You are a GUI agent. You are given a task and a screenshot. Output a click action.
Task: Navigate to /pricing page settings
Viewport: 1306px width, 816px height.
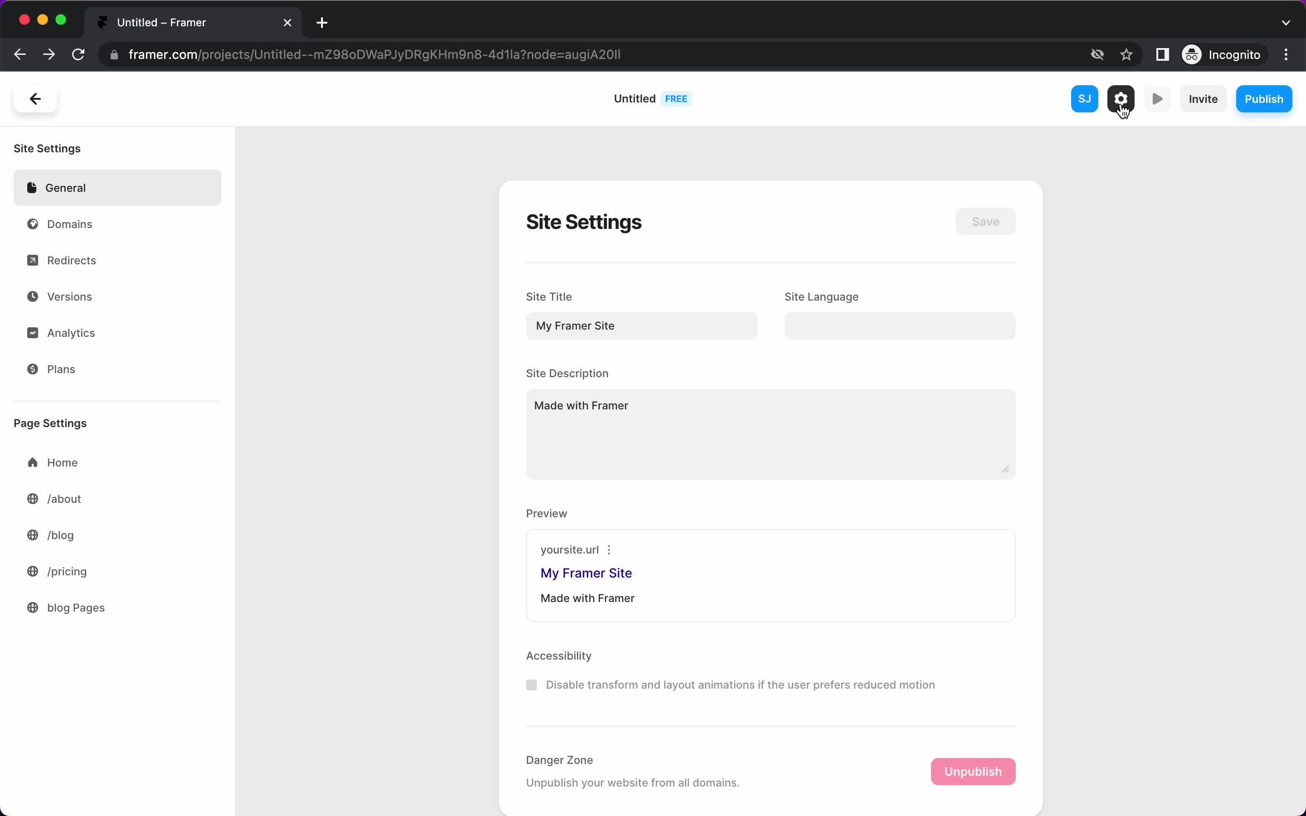[x=67, y=571]
